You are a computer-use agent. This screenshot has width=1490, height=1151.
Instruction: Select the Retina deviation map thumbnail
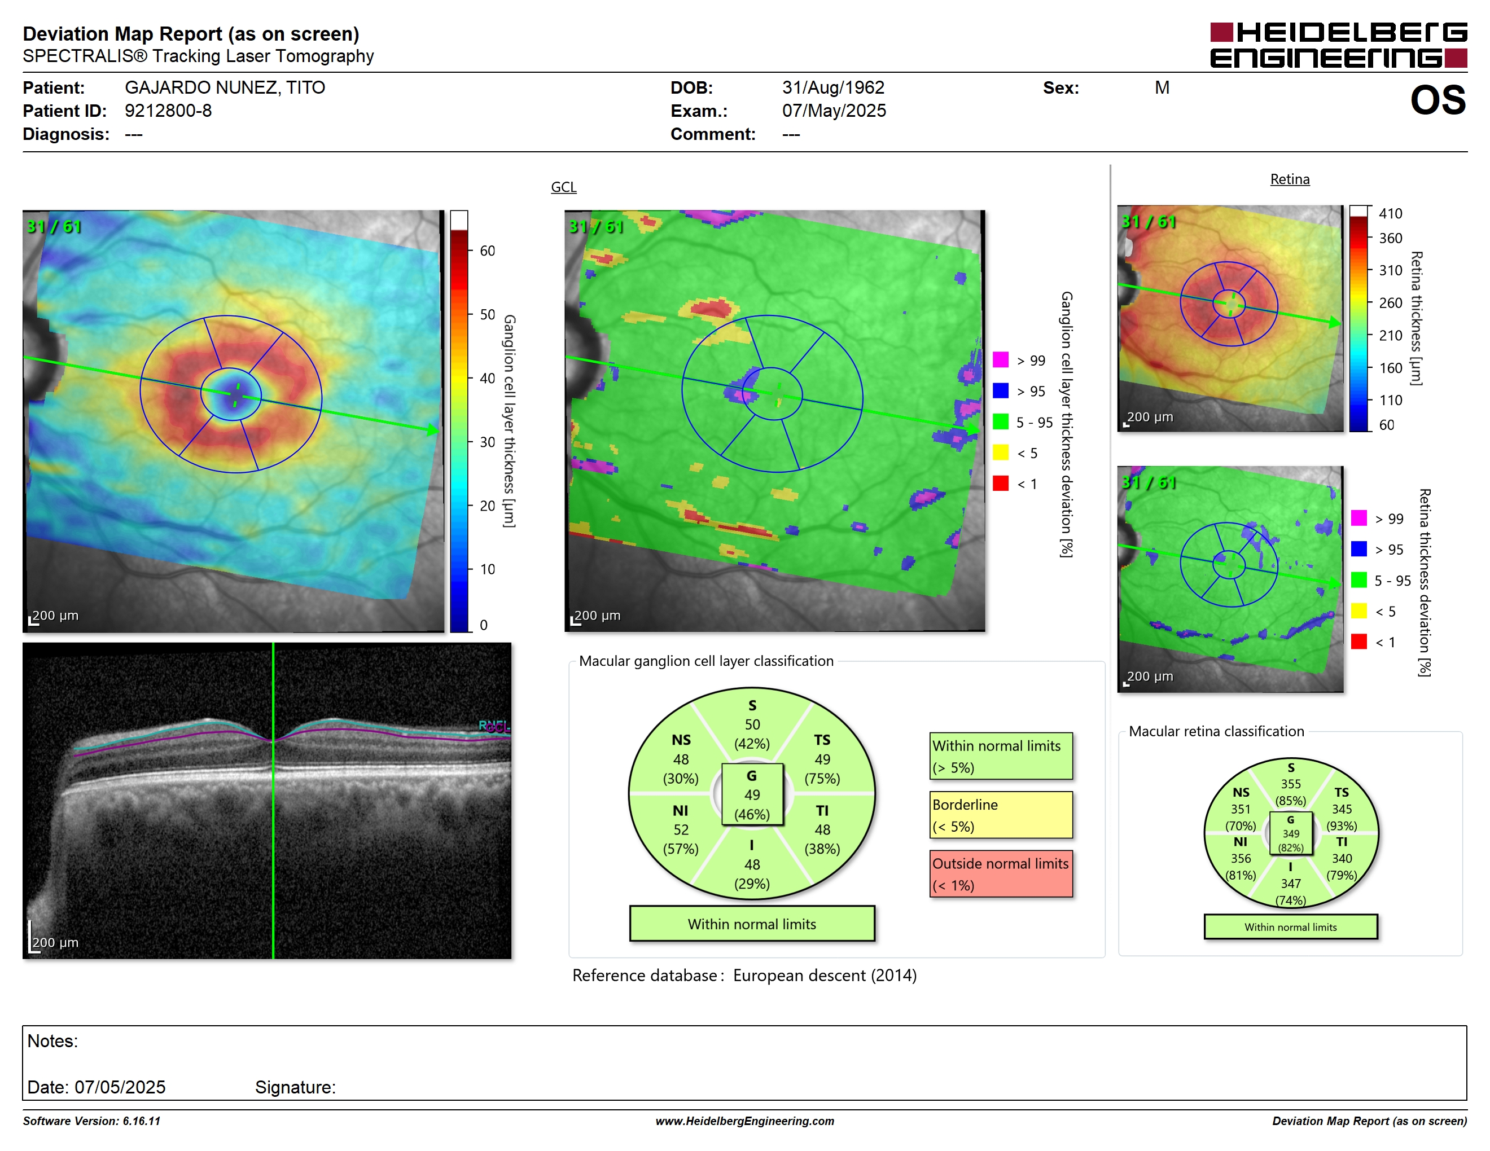coord(1230,579)
